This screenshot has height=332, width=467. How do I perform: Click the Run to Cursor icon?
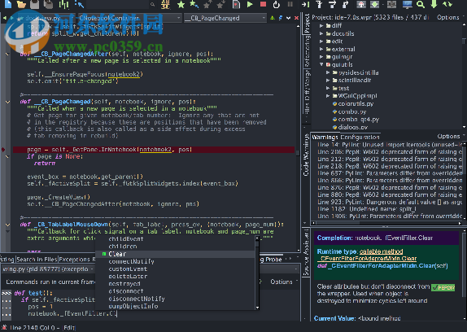[x=306, y=4]
